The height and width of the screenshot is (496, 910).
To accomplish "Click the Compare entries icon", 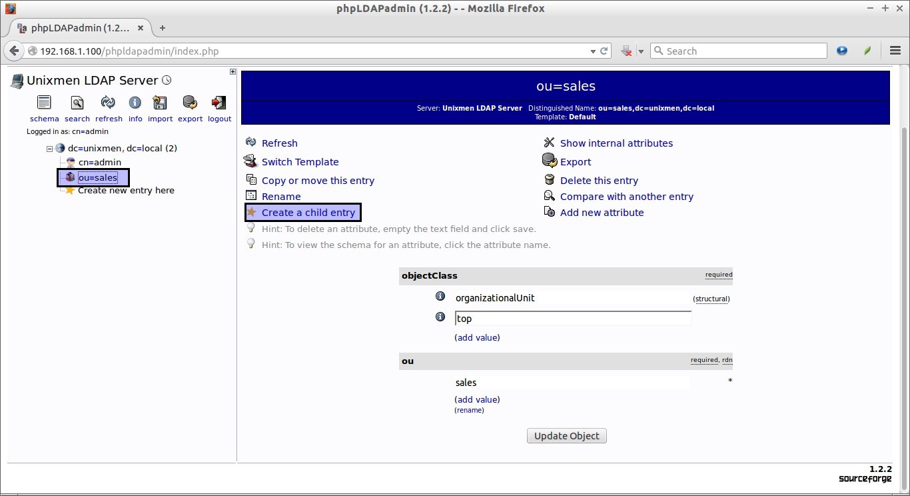I will (x=549, y=195).
